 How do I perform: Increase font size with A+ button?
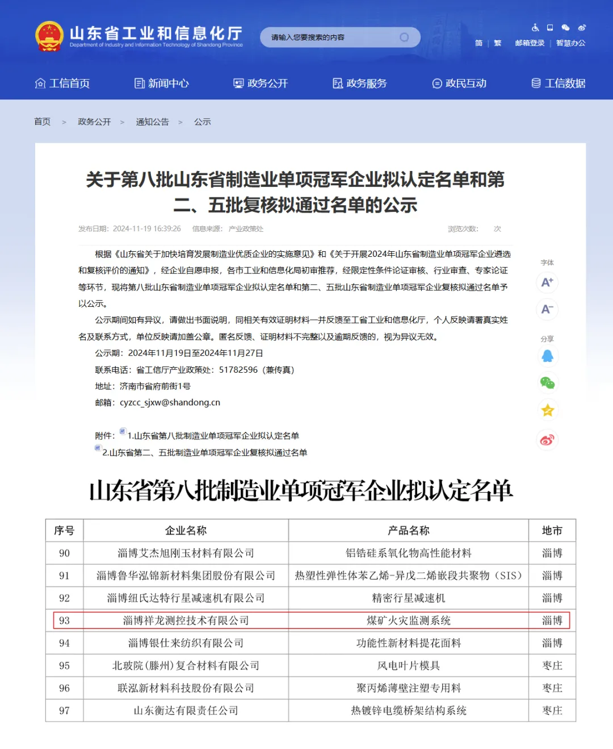547,282
